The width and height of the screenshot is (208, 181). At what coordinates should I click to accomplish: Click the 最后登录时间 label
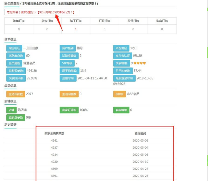(x=124, y=78)
